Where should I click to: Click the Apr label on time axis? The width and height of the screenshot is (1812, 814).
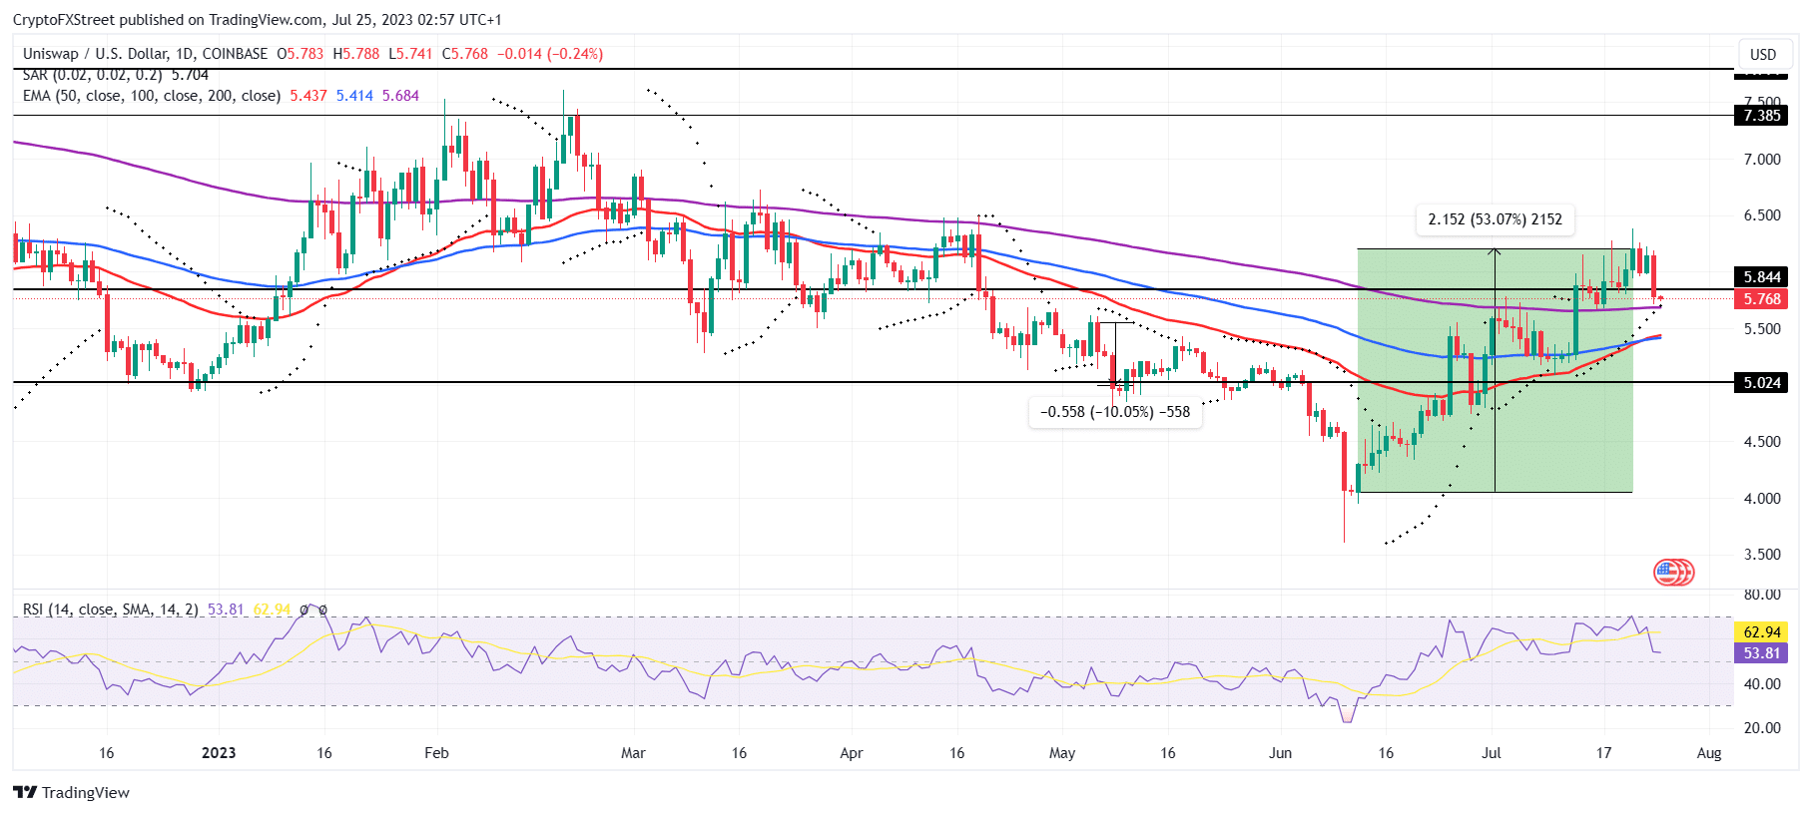pyautogui.click(x=852, y=753)
